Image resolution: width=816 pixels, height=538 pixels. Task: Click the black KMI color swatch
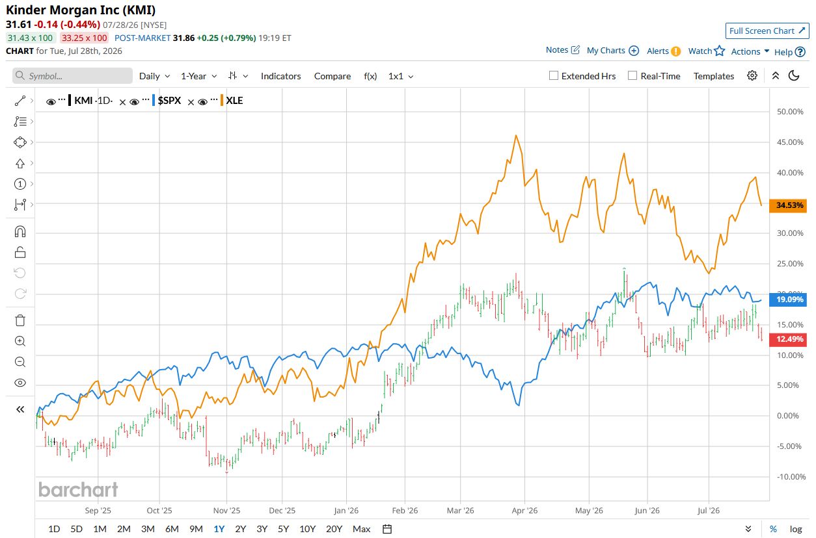pyautogui.click(x=70, y=101)
